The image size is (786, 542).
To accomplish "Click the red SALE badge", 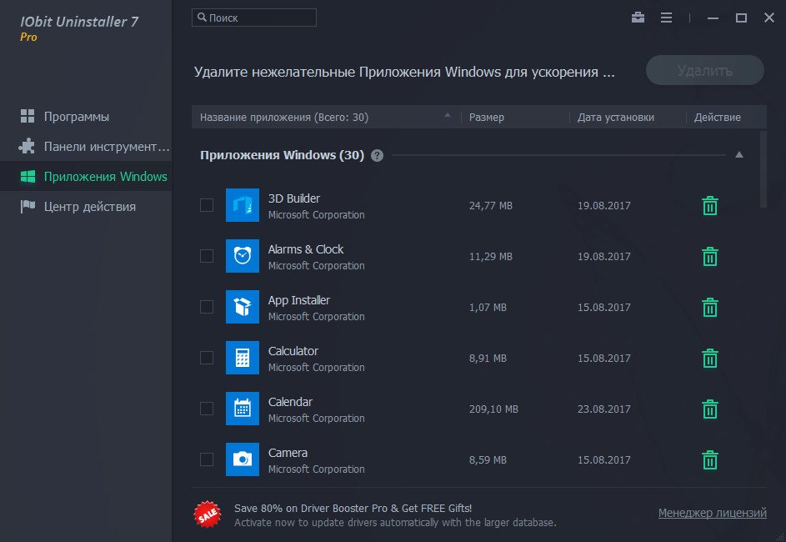I will click(208, 514).
